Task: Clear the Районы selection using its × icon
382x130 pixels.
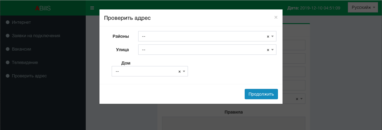Action: [268, 37]
